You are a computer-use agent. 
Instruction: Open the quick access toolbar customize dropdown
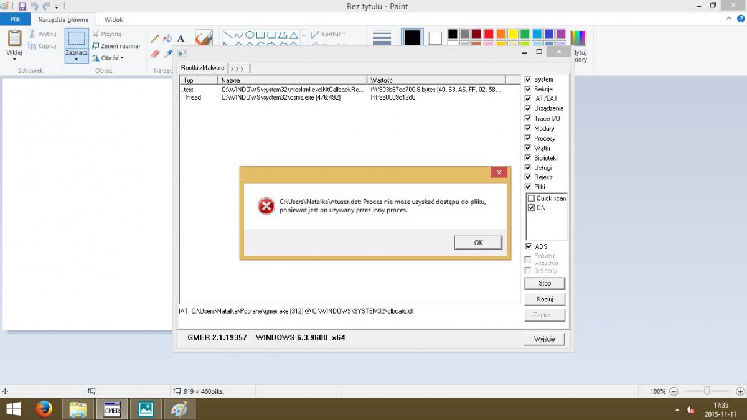[57, 7]
